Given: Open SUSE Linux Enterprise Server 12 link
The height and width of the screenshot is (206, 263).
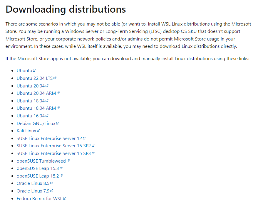Looking at the screenshot, I should 51,138.
